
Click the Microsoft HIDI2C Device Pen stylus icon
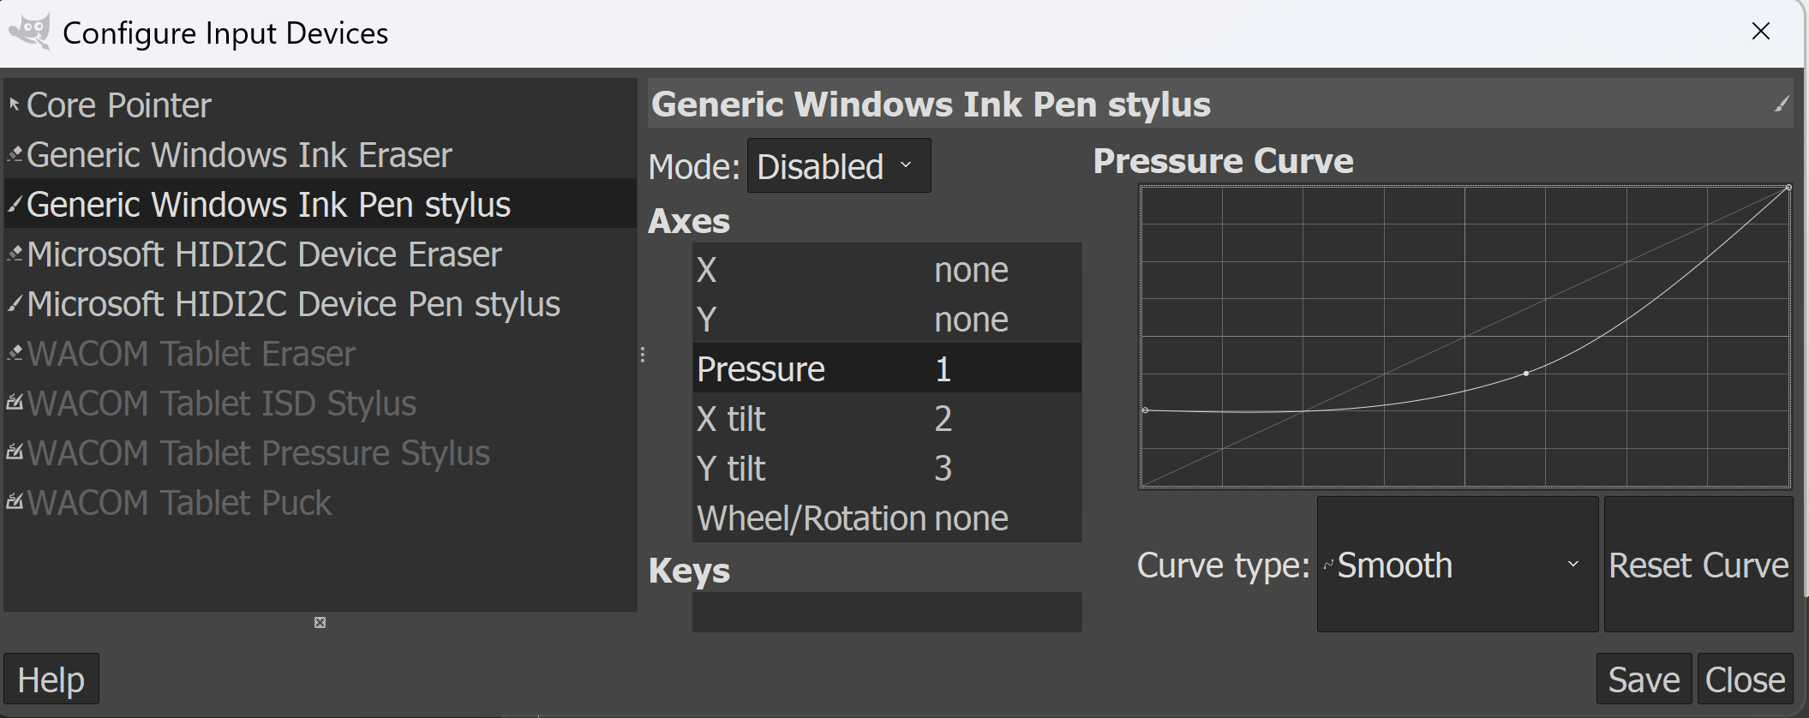tap(15, 304)
